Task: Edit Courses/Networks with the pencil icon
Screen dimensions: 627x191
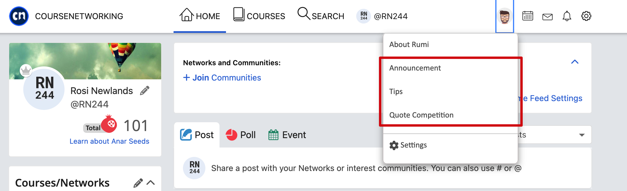Action: [x=138, y=183]
